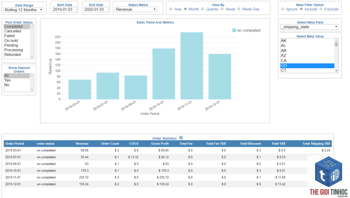Select the Year view radio button

tap(171, 9)
